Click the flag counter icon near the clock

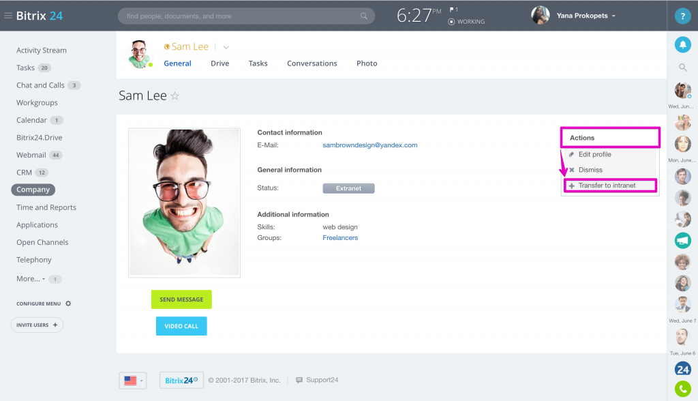[453, 10]
